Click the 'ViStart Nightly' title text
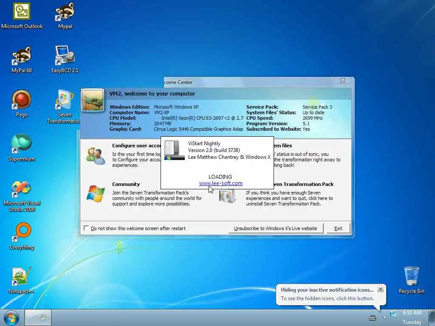 pyautogui.click(x=204, y=143)
